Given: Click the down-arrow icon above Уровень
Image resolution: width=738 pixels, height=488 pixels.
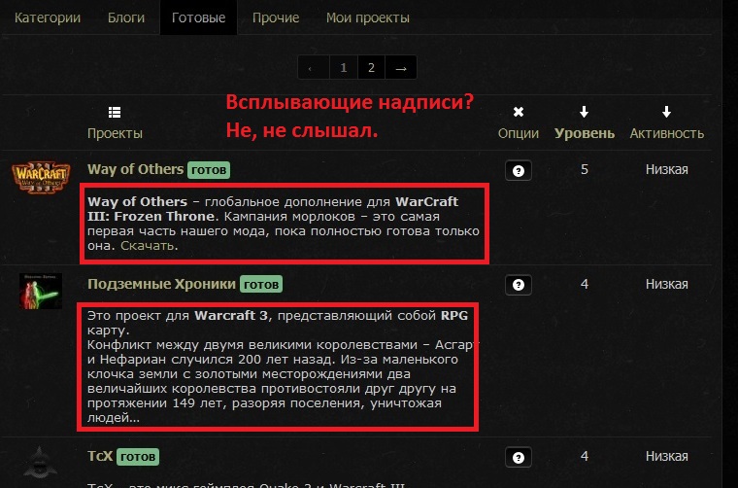Looking at the screenshot, I should 585,112.
